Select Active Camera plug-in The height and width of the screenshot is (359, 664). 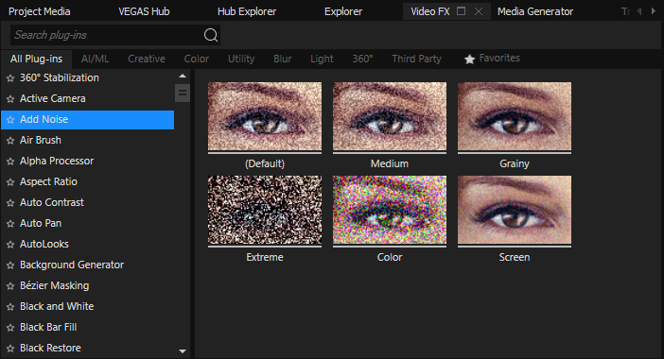[53, 98]
